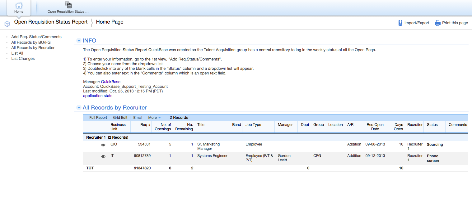
Task: Click the printer icon
Action: pos(438,23)
